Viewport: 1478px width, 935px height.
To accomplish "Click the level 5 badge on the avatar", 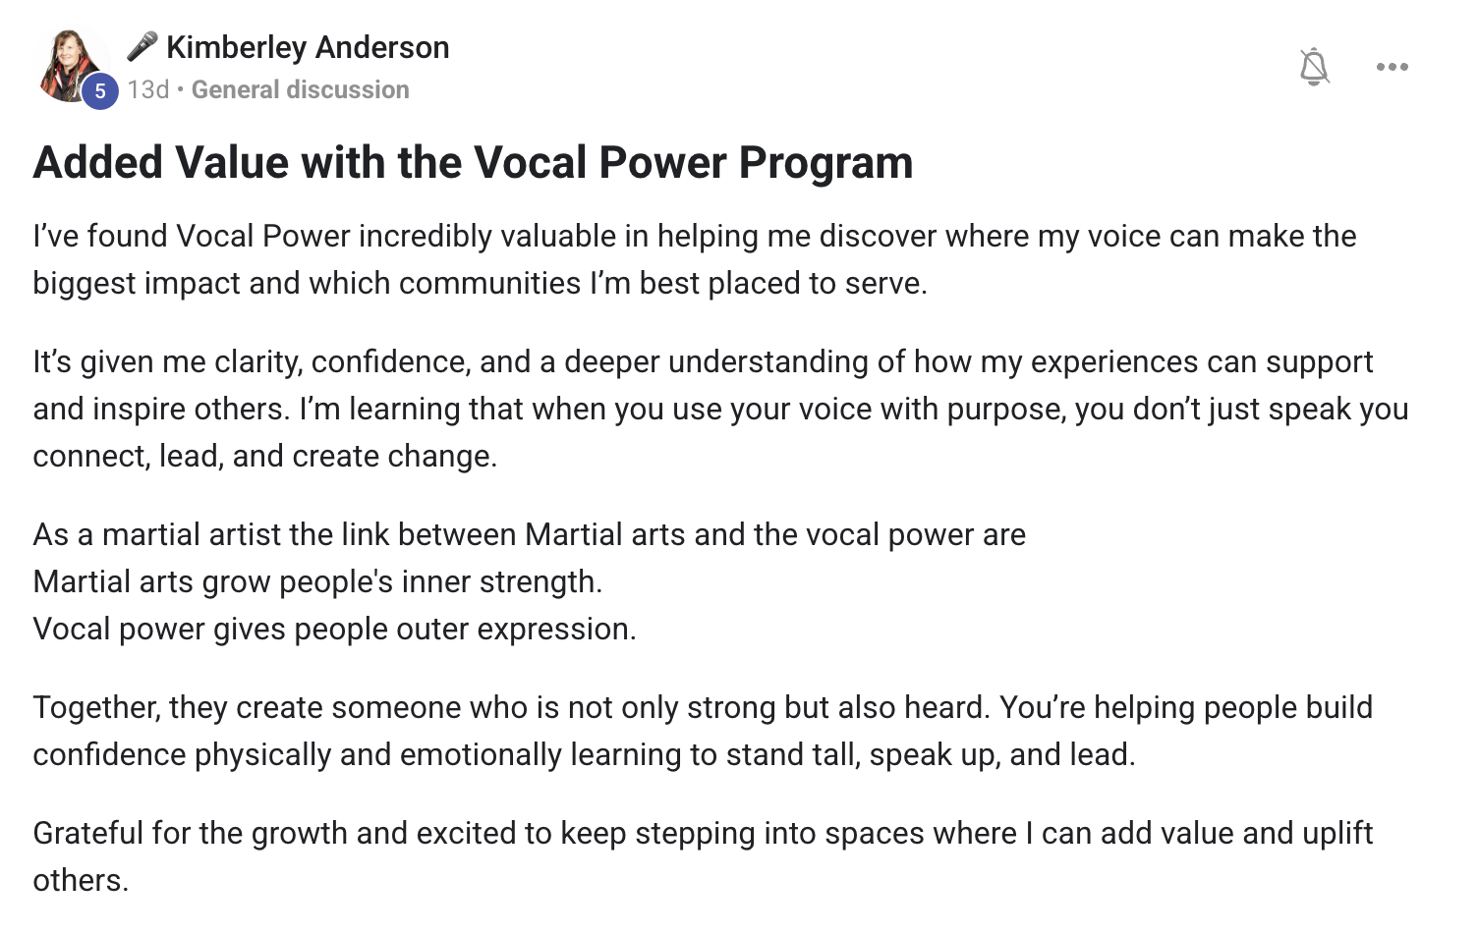I will coord(99,91).
